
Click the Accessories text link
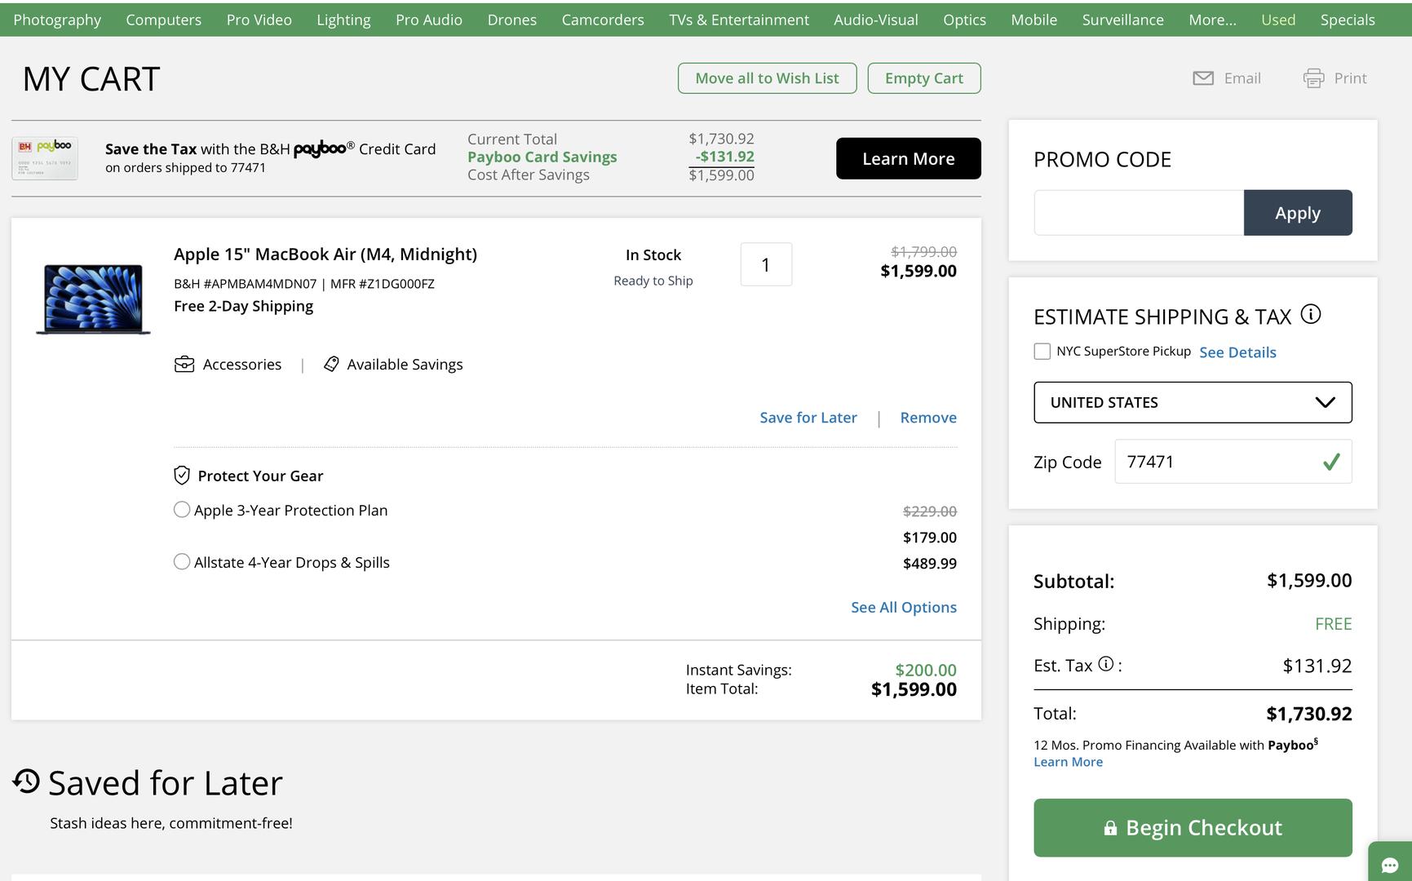click(x=242, y=364)
